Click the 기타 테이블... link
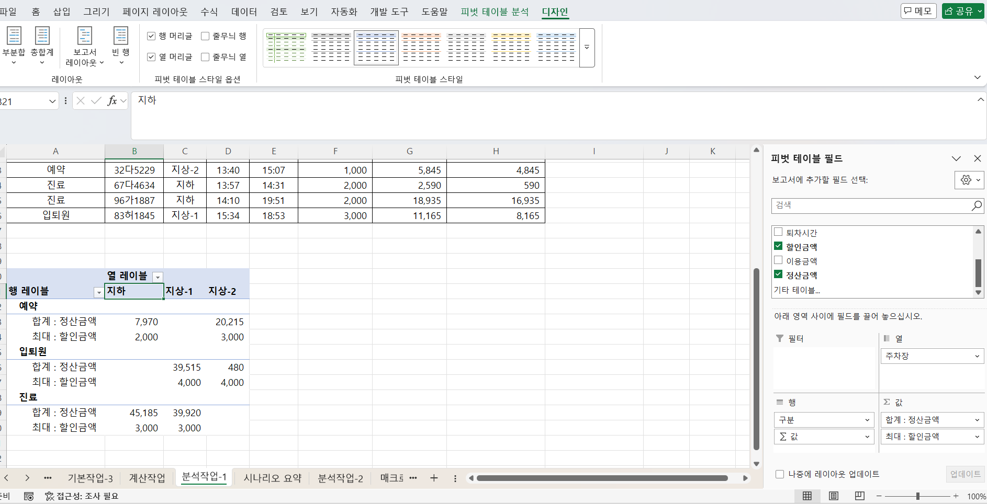This screenshot has height=504, width=987. (x=797, y=290)
